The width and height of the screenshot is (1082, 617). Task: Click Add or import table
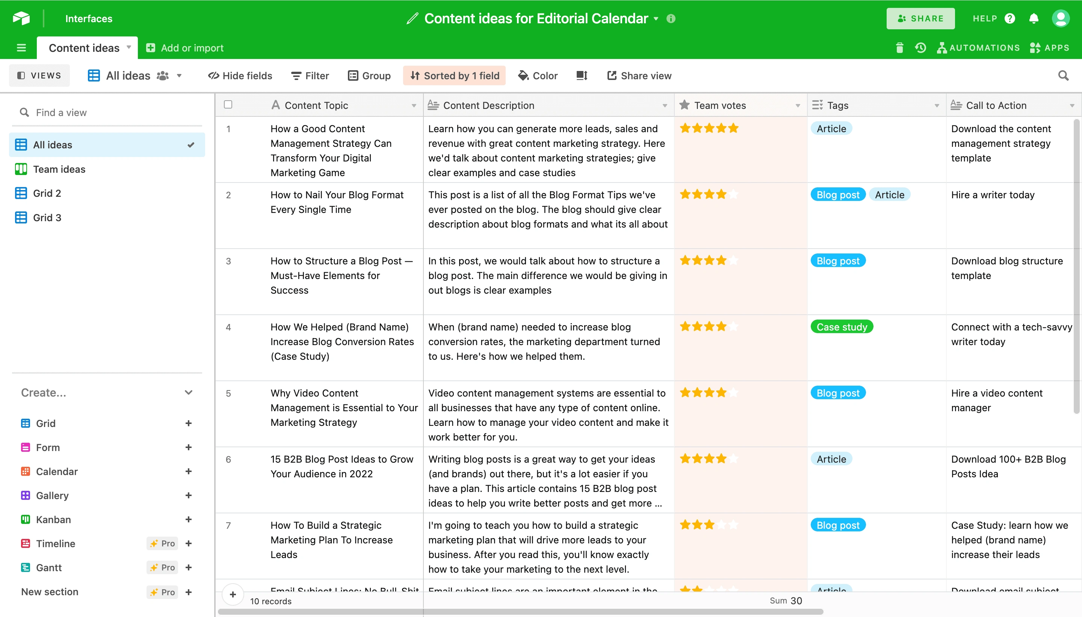[184, 48]
